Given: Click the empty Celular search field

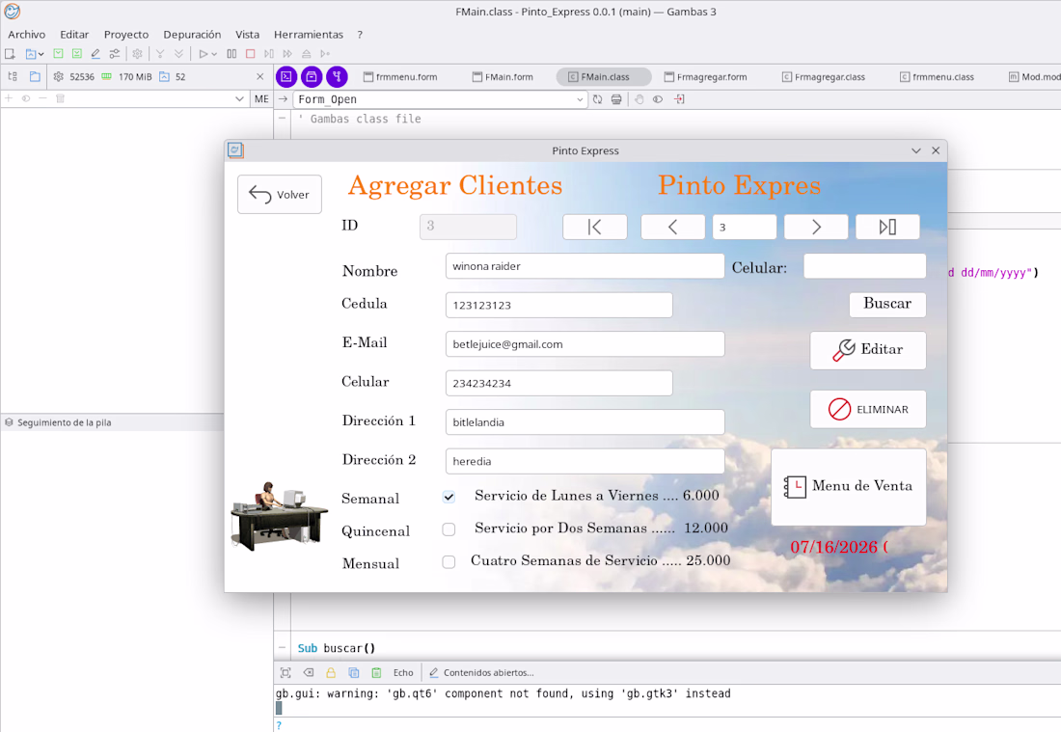Looking at the screenshot, I should coord(864,266).
